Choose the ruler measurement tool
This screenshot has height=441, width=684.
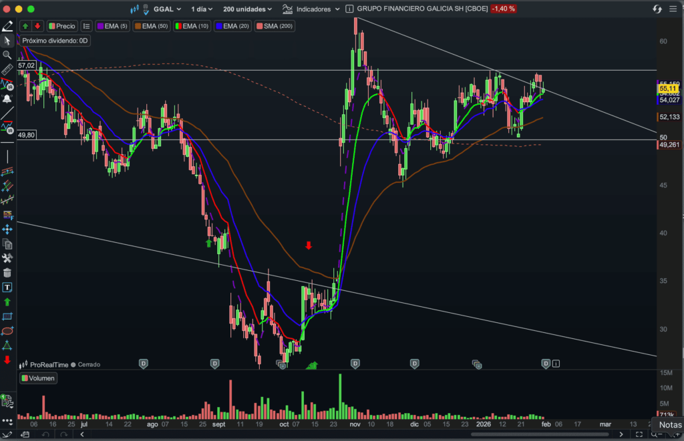pyautogui.click(x=7, y=69)
